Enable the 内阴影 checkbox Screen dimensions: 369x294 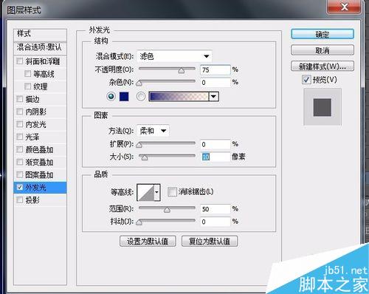[20, 112]
